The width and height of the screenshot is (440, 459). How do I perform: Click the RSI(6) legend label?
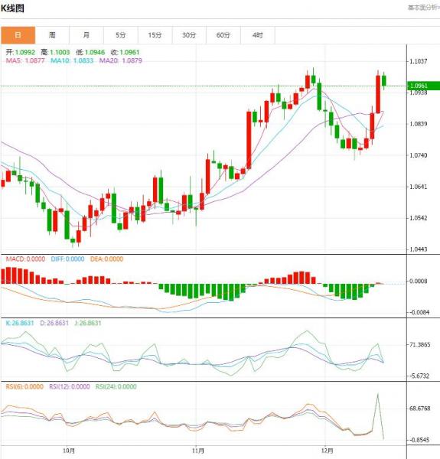(x=24, y=386)
